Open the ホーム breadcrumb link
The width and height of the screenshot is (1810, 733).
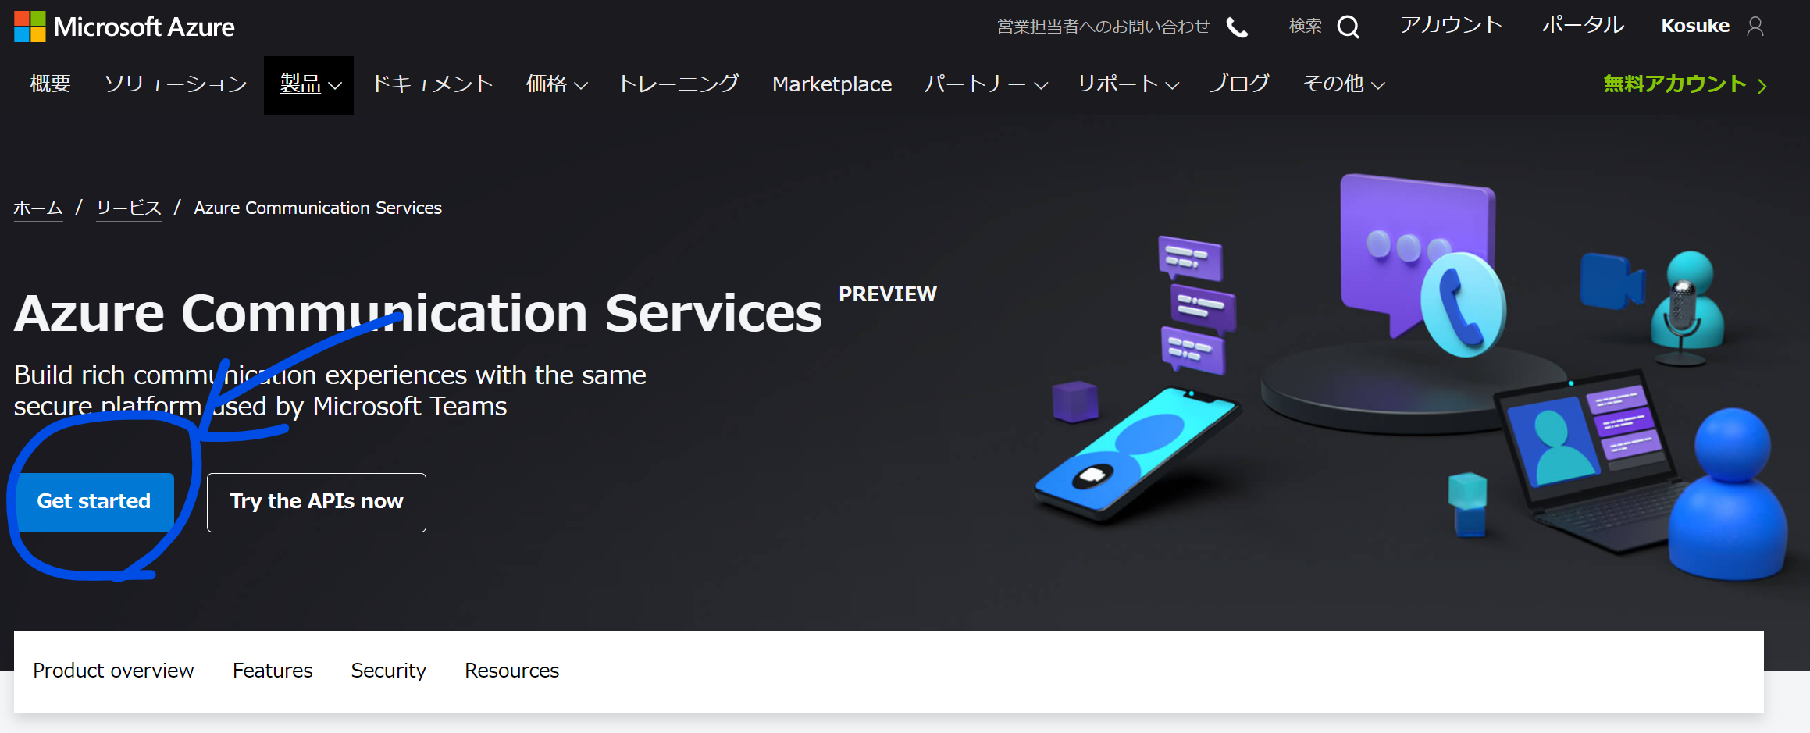[x=37, y=208]
